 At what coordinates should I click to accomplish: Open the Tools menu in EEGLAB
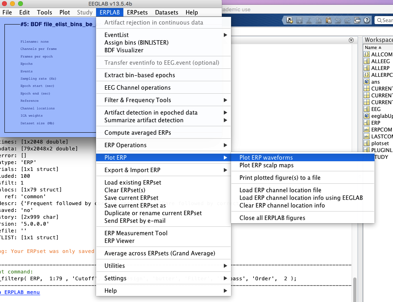click(x=44, y=12)
